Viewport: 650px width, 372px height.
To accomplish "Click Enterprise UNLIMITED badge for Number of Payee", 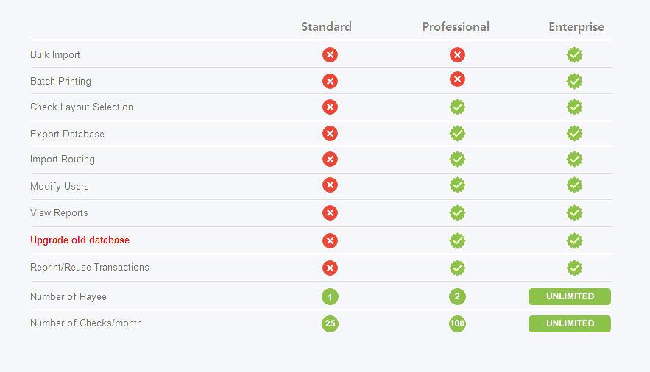I will point(570,296).
